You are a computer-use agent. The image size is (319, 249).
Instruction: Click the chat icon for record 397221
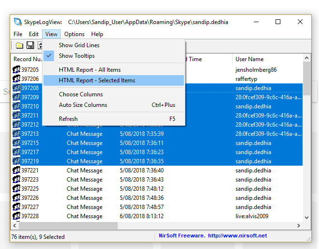tap(16, 170)
